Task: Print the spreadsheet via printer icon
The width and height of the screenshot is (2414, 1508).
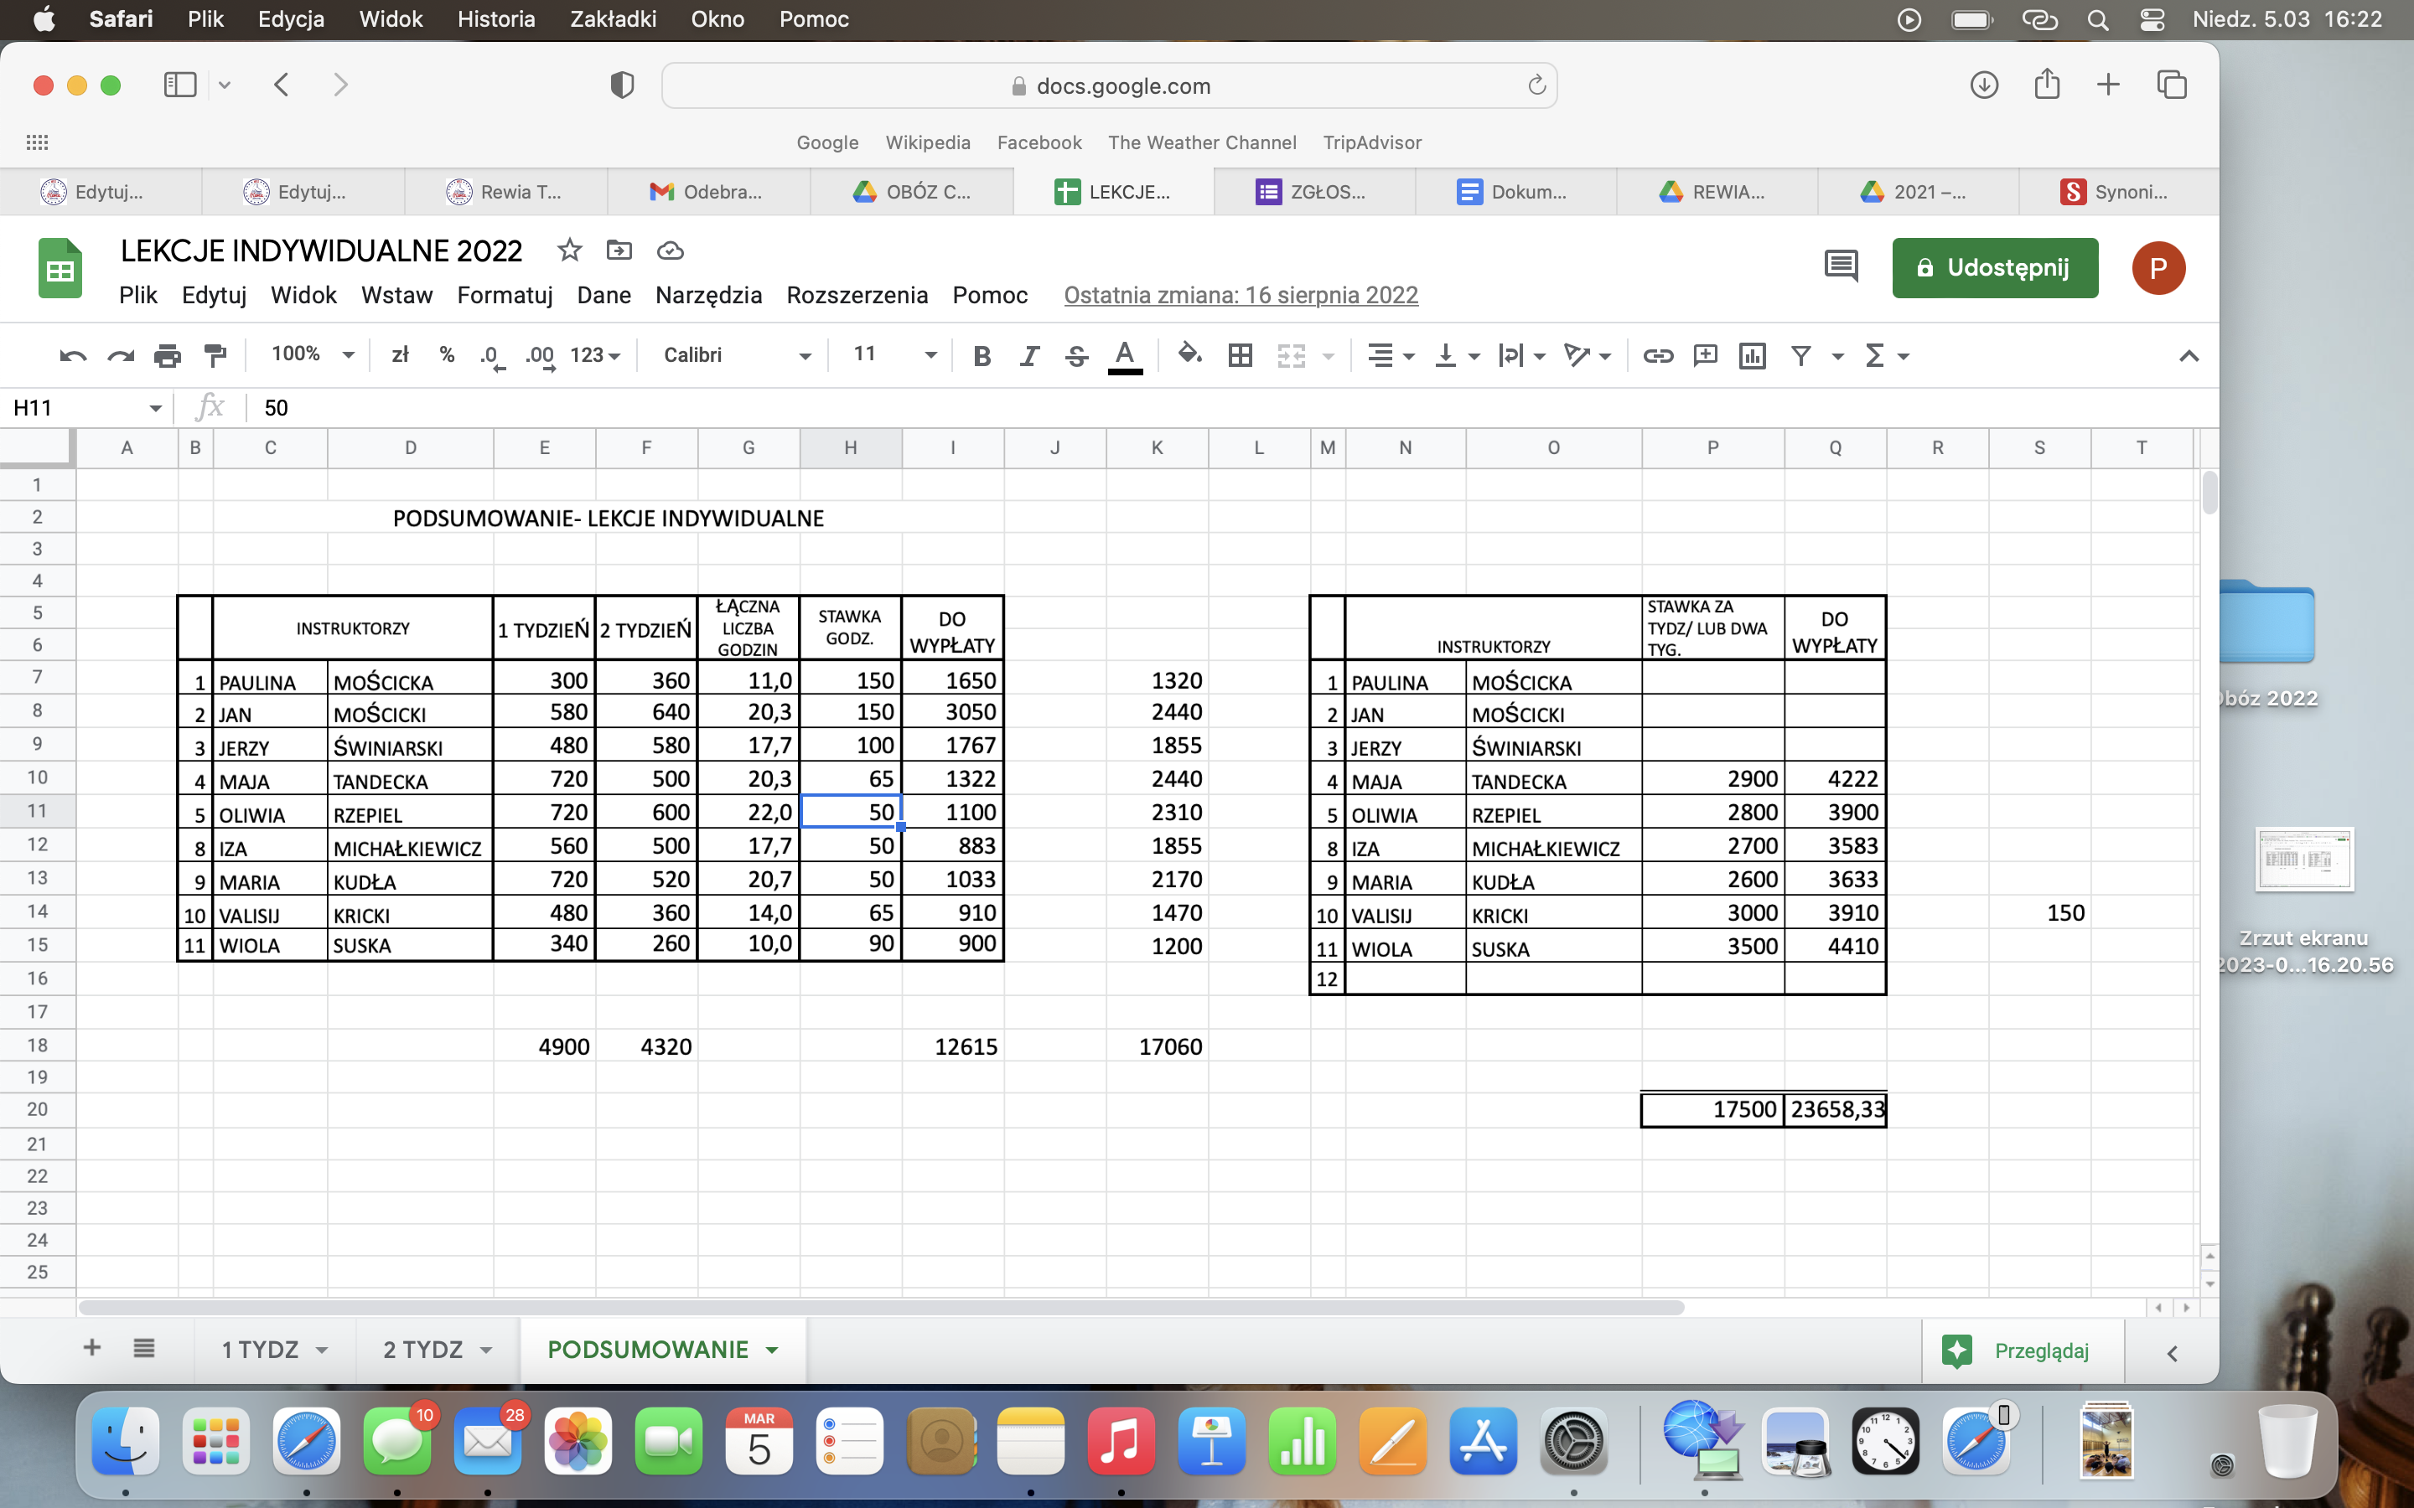Action: tap(168, 356)
